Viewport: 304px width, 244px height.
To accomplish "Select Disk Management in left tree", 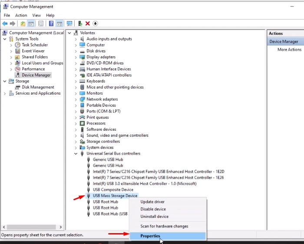I will click(38, 87).
